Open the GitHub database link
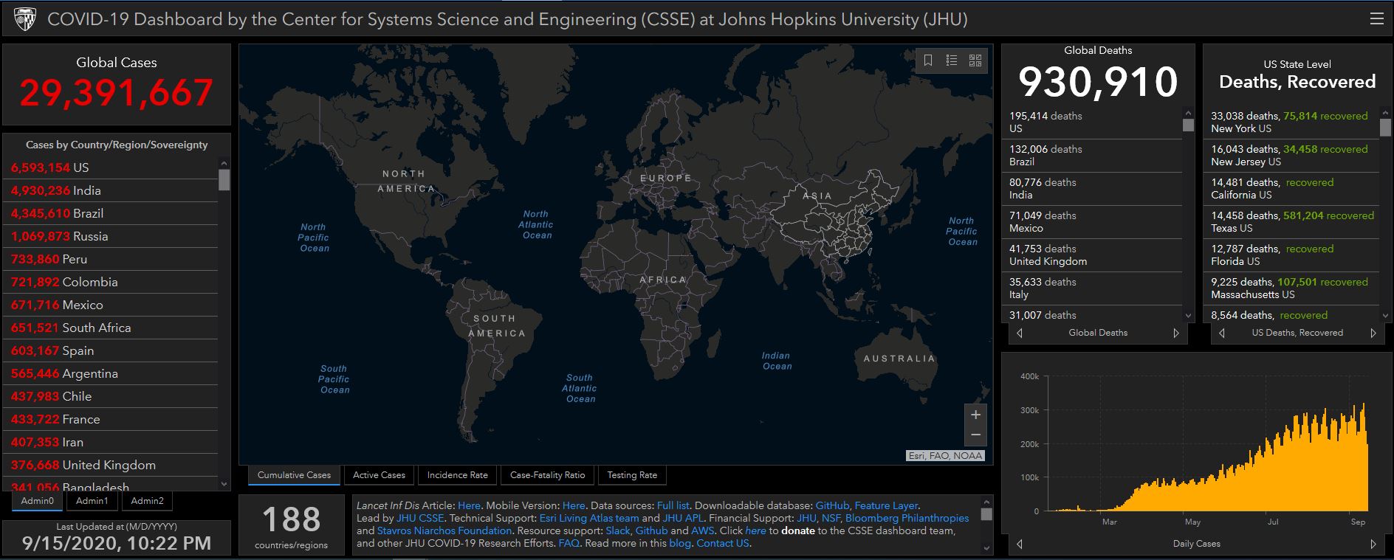Screen dimensions: 1394x560 pos(832,505)
